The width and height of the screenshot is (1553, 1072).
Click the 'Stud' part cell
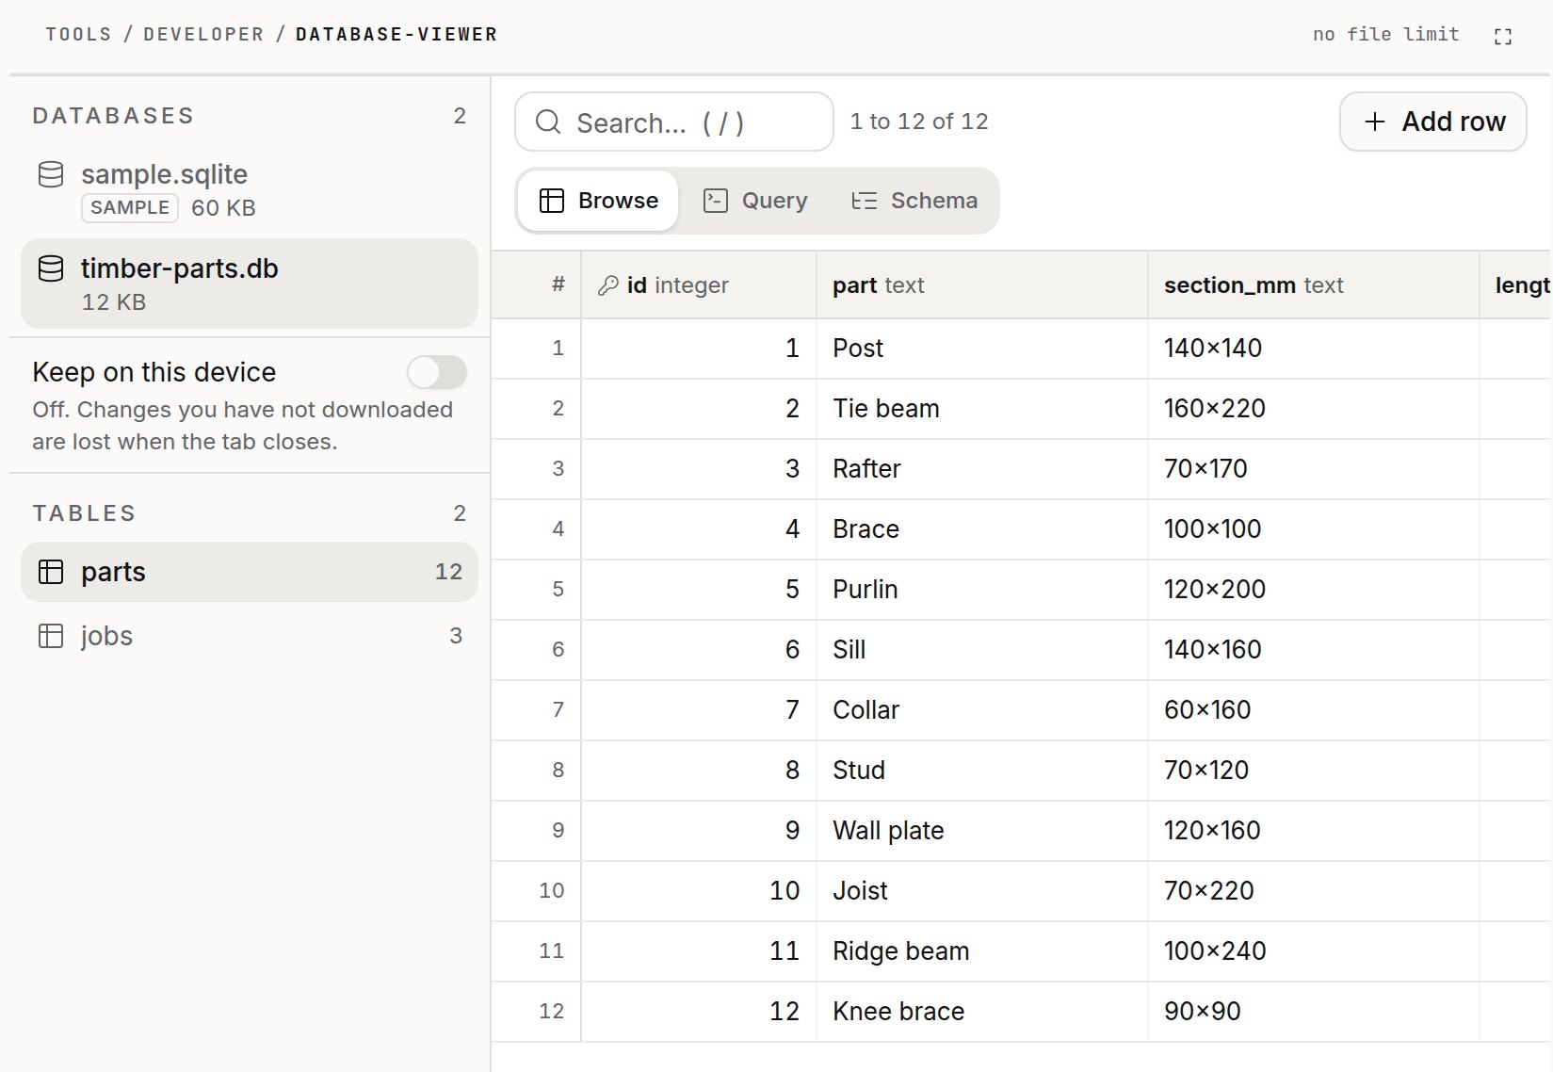click(x=982, y=771)
